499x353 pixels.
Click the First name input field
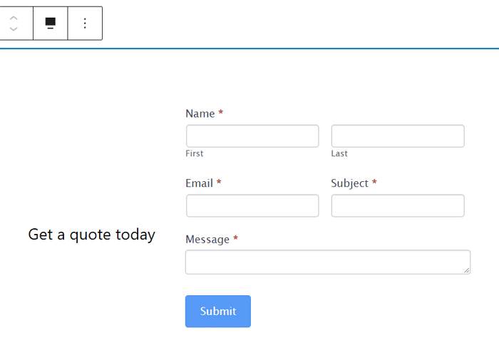click(252, 136)
